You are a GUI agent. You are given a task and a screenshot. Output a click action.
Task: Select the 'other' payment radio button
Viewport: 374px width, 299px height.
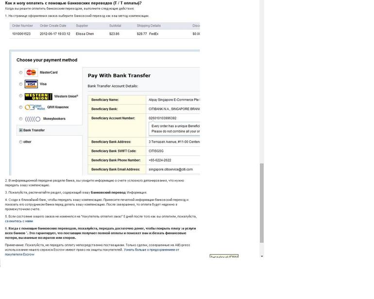(x=20, y=142)
